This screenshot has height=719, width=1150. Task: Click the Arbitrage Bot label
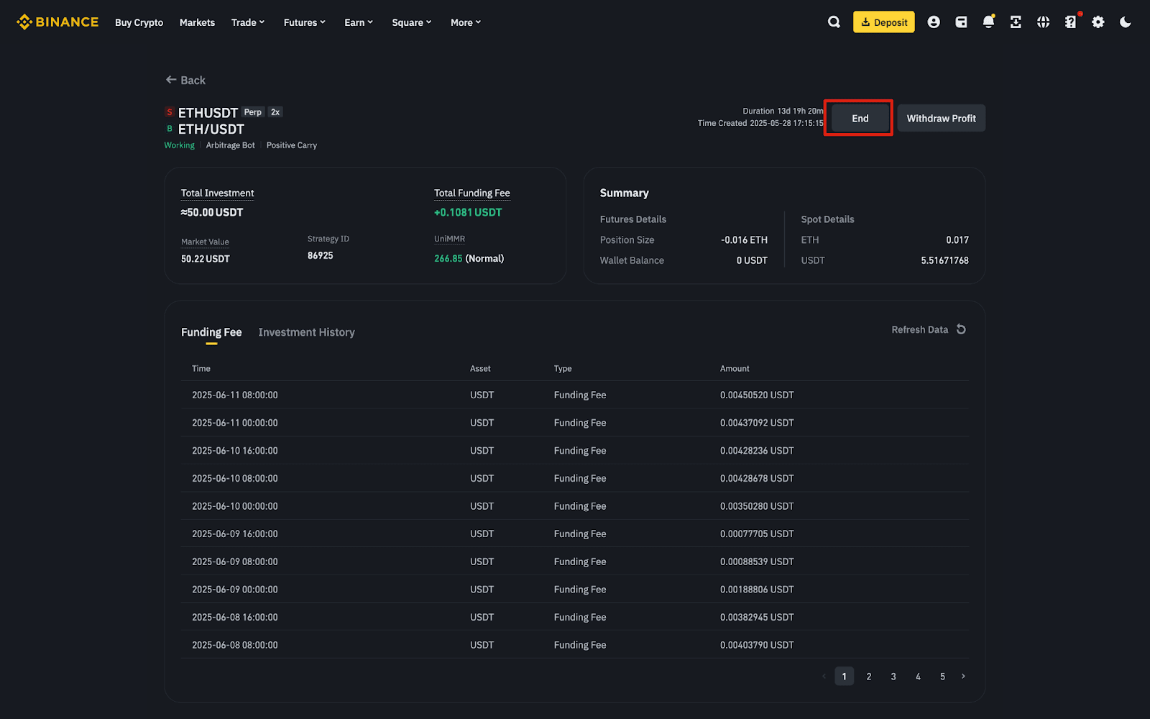point(230,145)
